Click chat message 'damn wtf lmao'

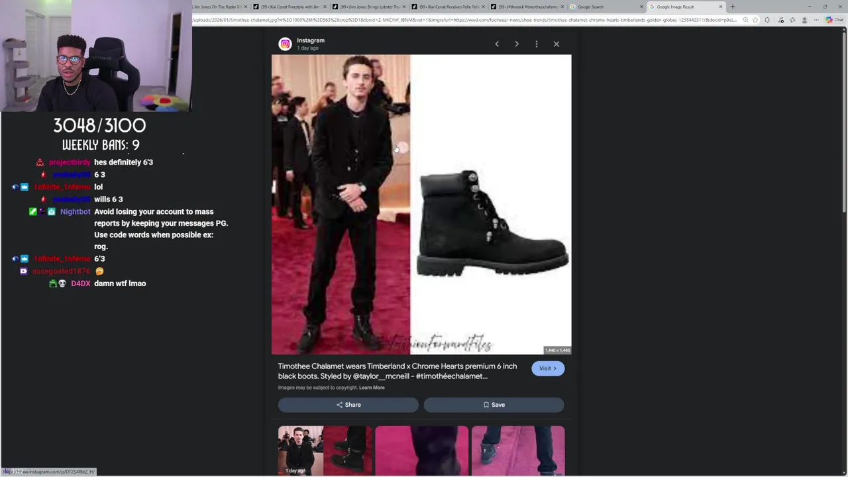120,284
